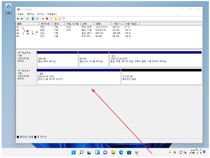
Task: Open the 파일(F) menu
Action: 20,14
